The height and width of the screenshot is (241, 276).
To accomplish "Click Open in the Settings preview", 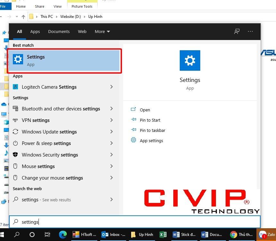I will point(145,110).
